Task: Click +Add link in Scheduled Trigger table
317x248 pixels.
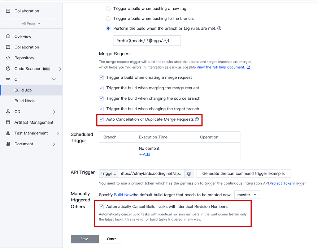Action: click(145, 154)
